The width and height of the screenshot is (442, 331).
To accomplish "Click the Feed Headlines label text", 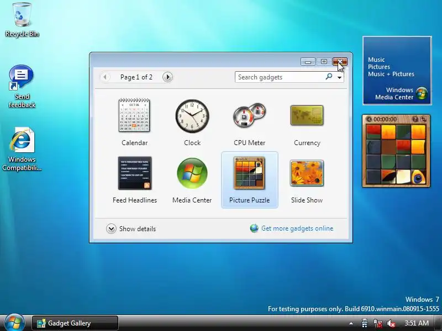I will pyautogui.click(x=135, y=200).
